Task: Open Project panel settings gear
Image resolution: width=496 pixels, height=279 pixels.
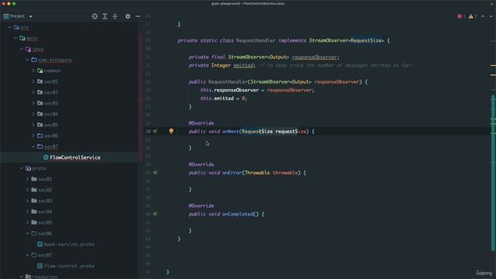Action: click(128, 16)
